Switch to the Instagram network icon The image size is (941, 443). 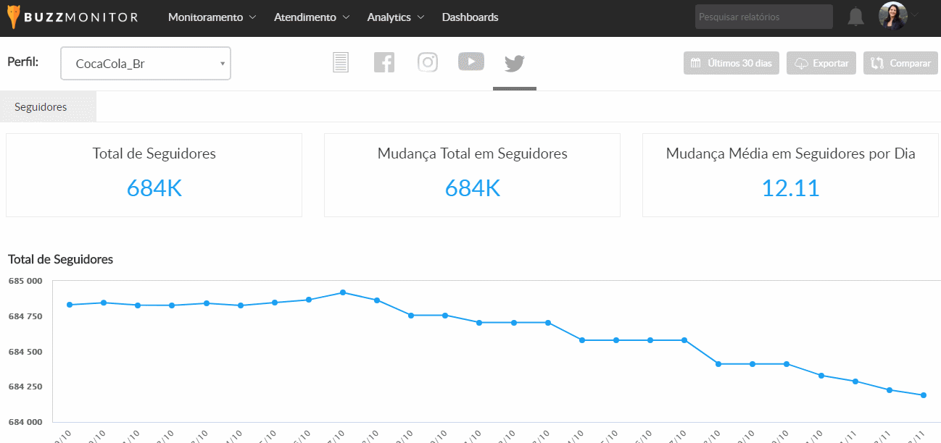[x=428, y=63]
